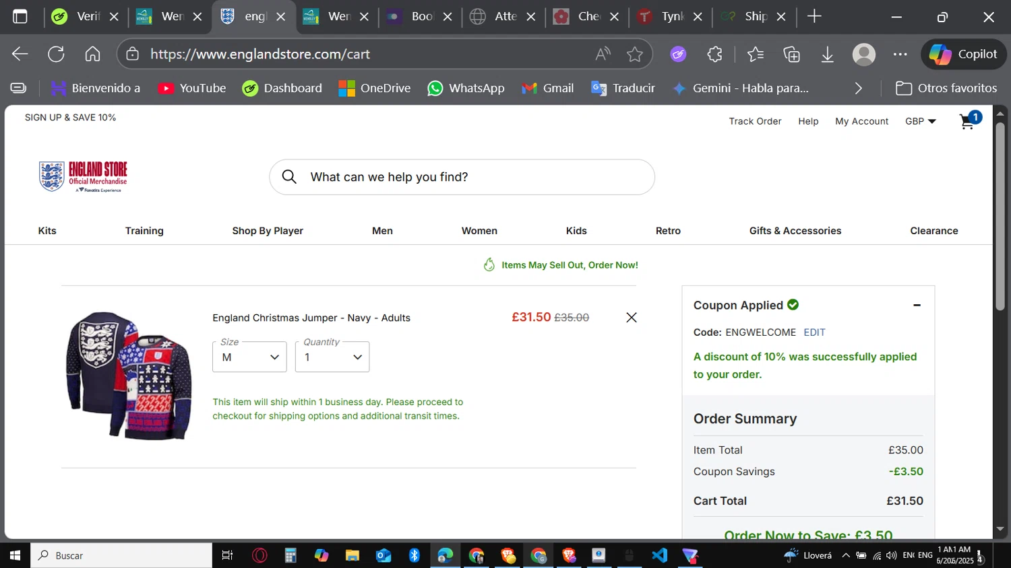
Task: Click the search magnifier icon
Action: 289,177
